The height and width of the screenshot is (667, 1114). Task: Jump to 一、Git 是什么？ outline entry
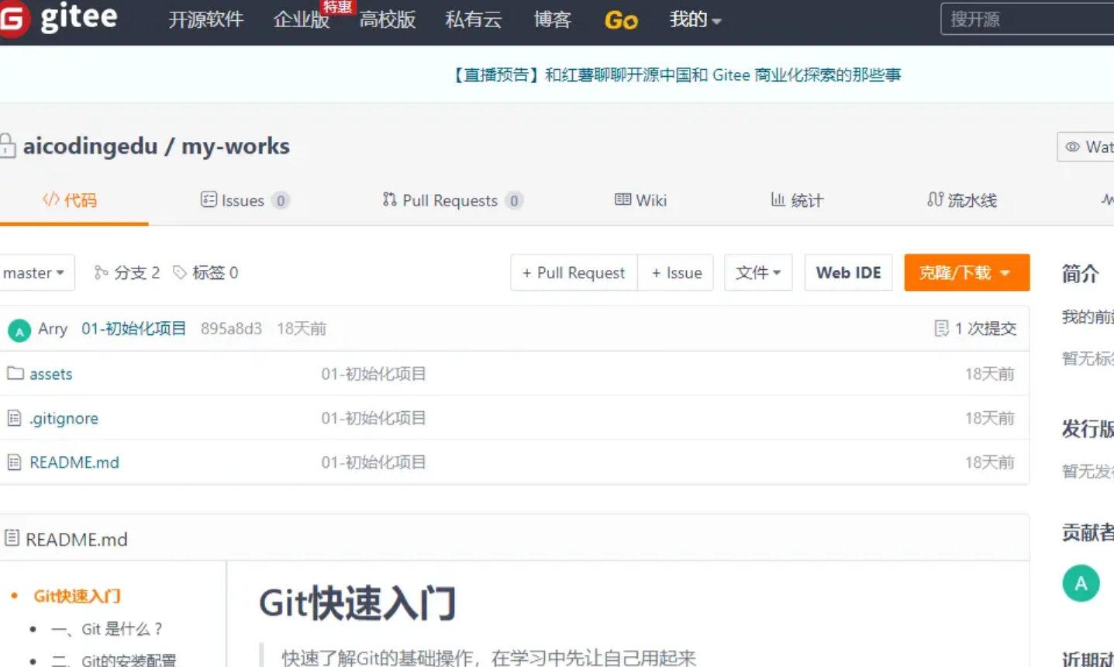(x=107, y=629)
